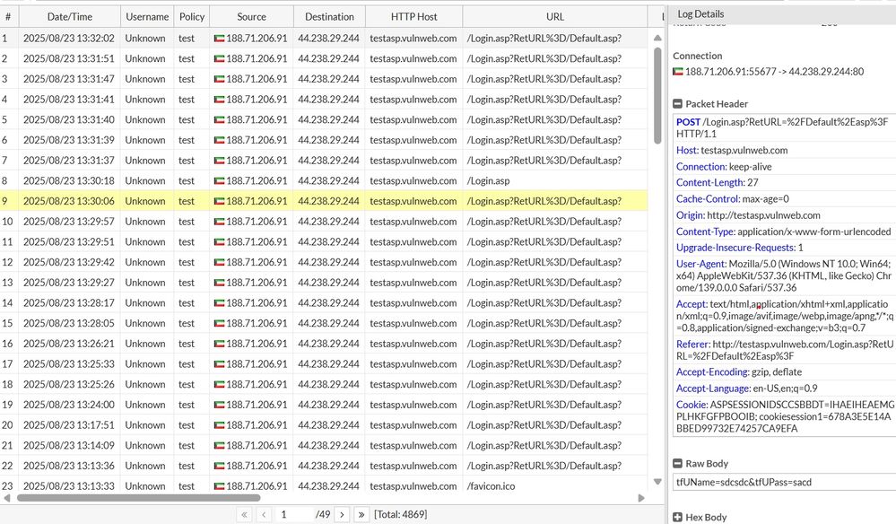Viewport: 896px width, 524px height.
Task: Click the Content-Type header entry
Action: [785, 231]
